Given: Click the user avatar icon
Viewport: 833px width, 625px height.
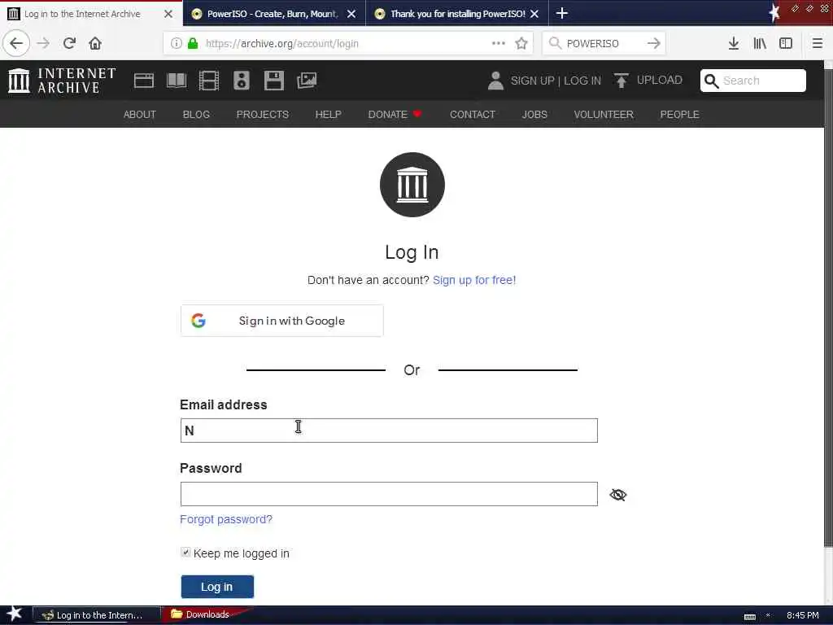Looking at the screenshot, I should click(x=495, y=81).
